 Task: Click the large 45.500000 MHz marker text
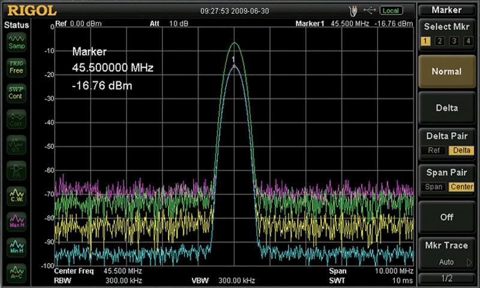113,68
